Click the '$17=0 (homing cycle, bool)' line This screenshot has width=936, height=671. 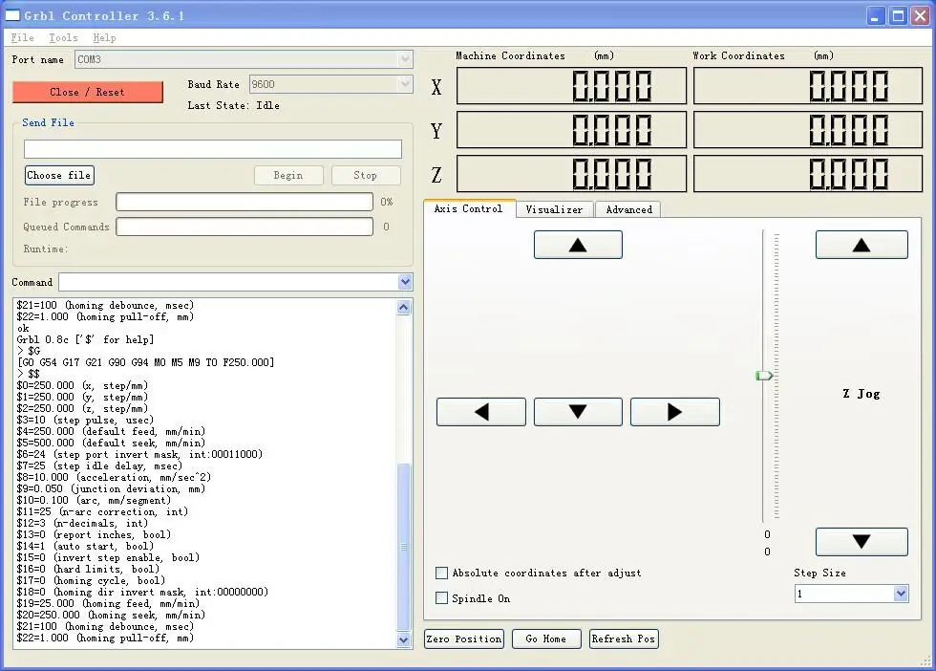pyautogui.click(x=91, y=580)
